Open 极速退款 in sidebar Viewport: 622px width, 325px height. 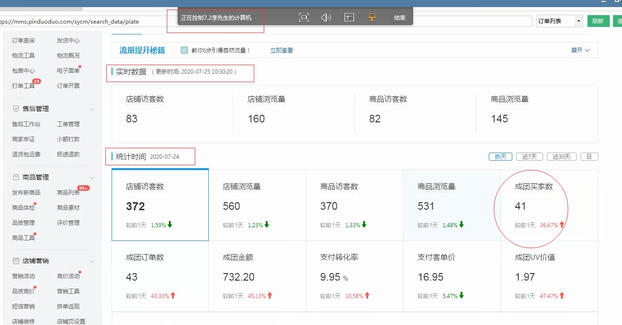pyautogui.click(x=68, y=154)
